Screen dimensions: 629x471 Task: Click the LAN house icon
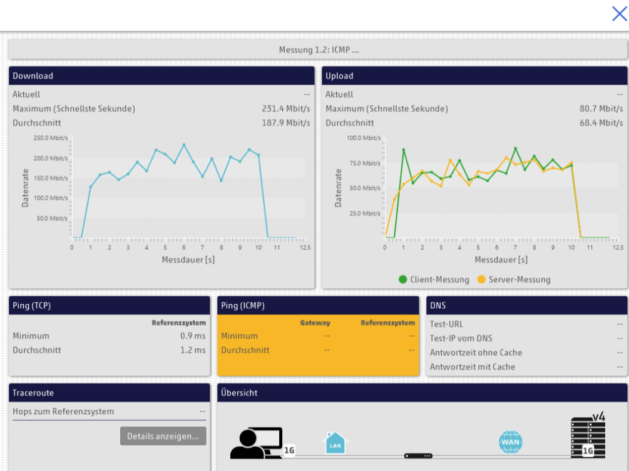(335, 442)
